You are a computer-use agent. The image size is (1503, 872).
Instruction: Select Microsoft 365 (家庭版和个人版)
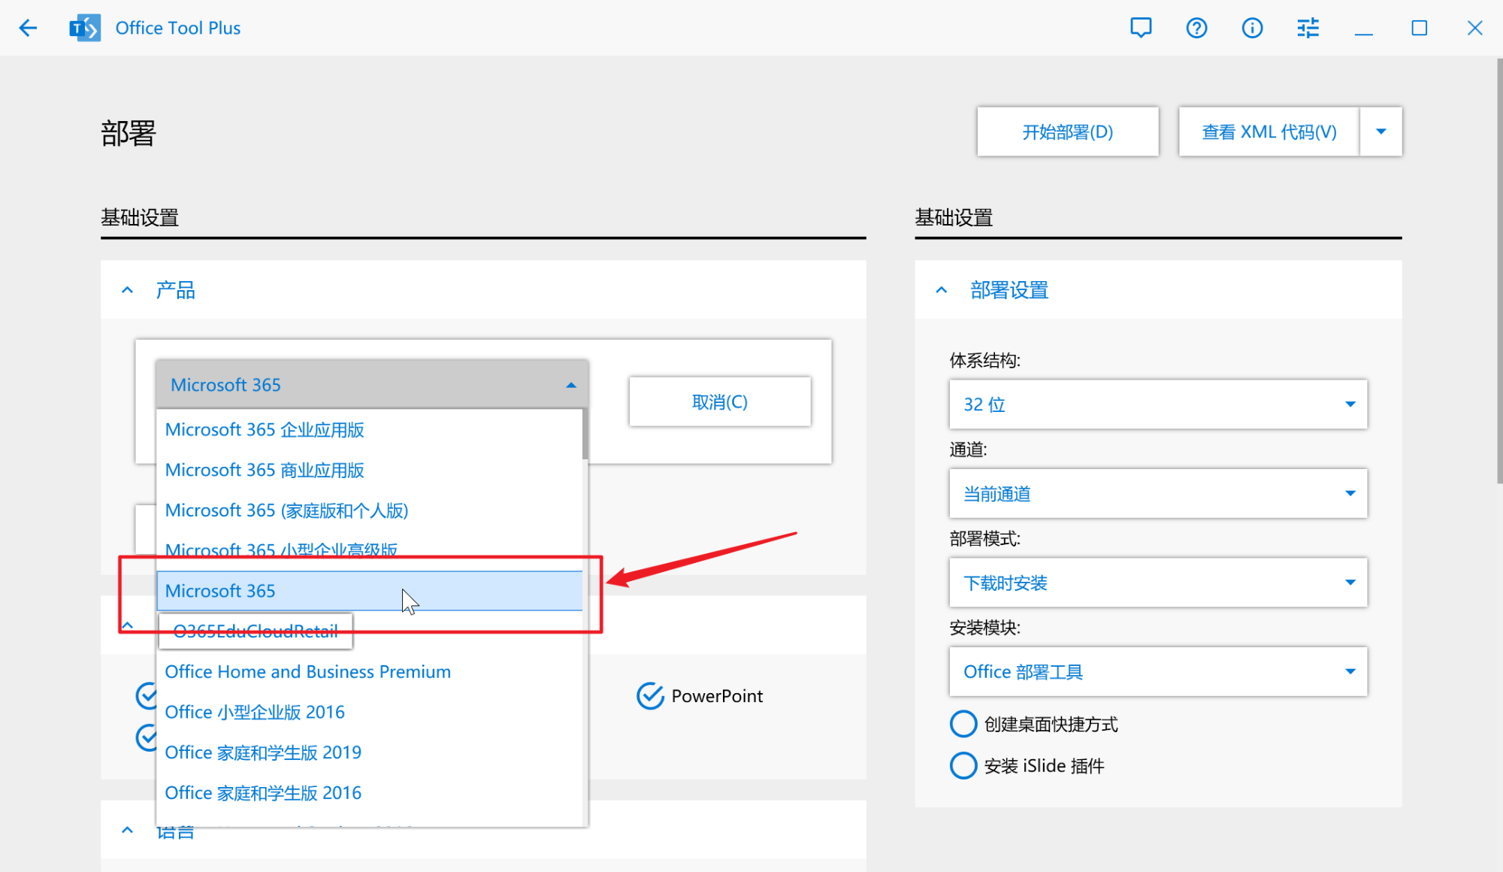point(369,510)
